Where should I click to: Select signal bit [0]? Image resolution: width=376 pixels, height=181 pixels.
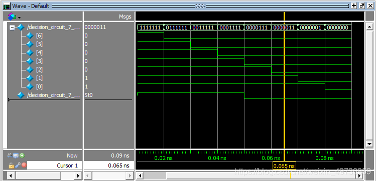[39, 86]
